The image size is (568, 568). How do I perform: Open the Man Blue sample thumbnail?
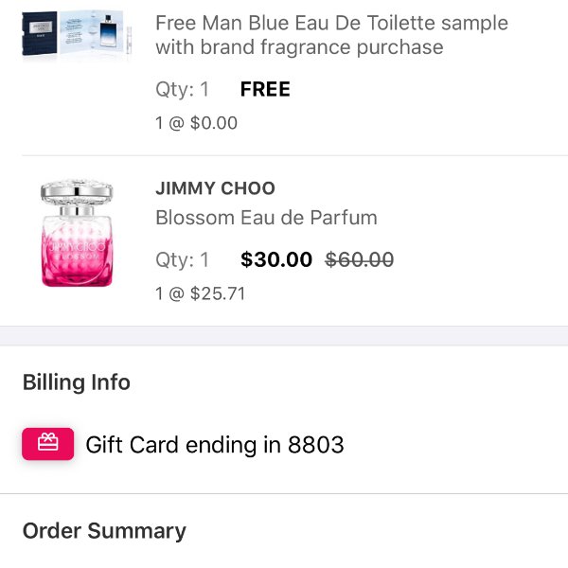click(x=77, y=33)
